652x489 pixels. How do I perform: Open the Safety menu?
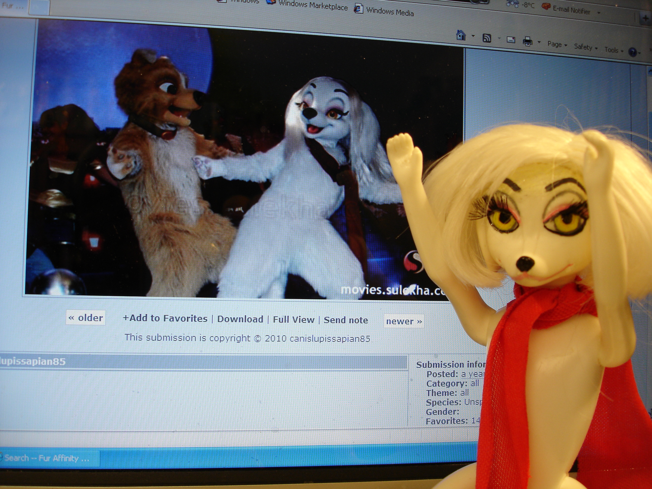point(585,47)
